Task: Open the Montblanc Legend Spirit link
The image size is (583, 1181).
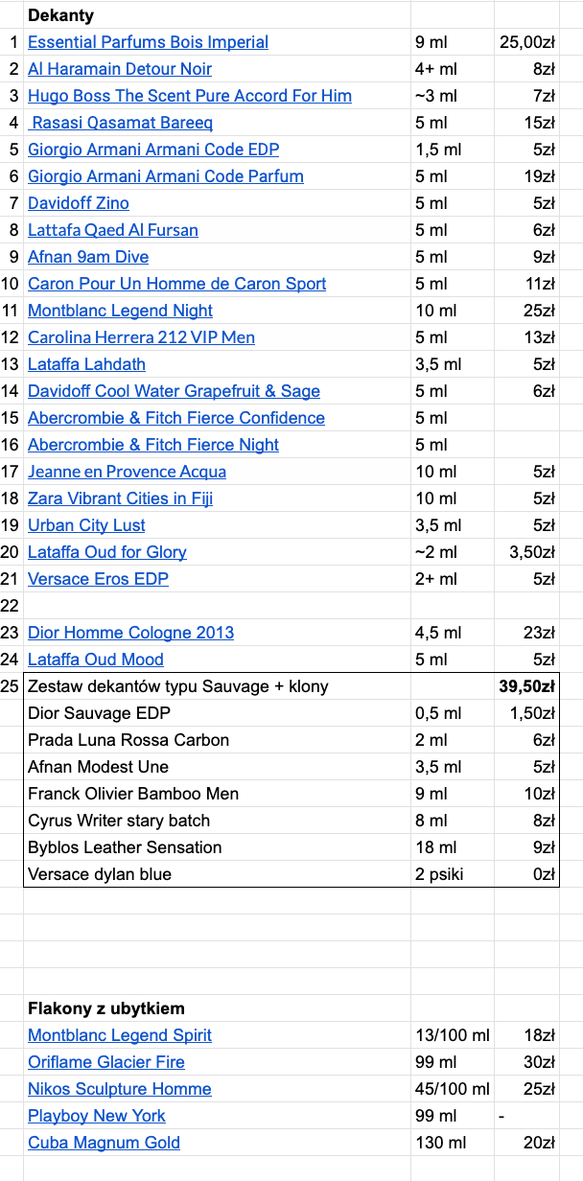Action: click(120, 1035)
